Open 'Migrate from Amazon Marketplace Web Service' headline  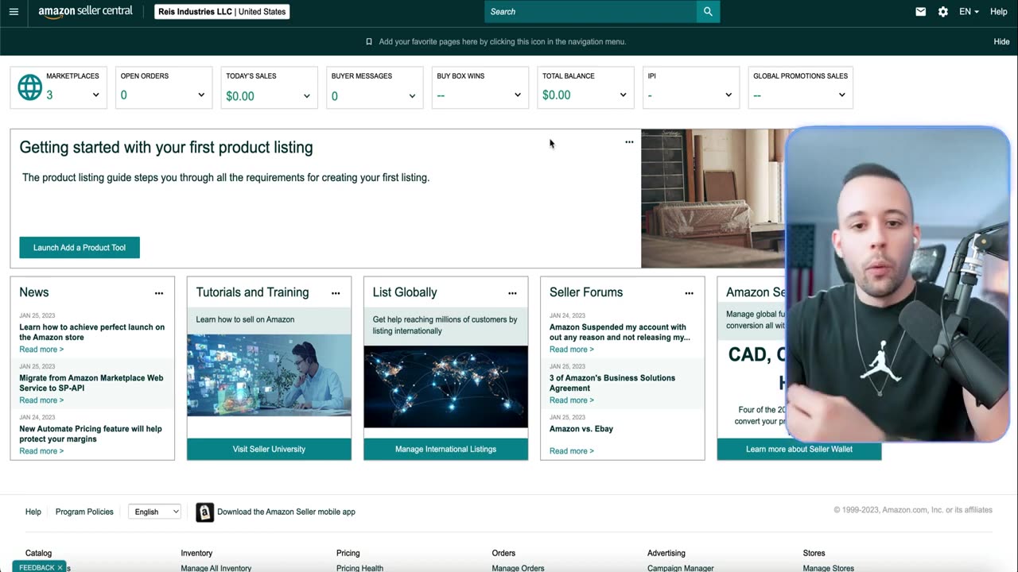tap(91, 383)
